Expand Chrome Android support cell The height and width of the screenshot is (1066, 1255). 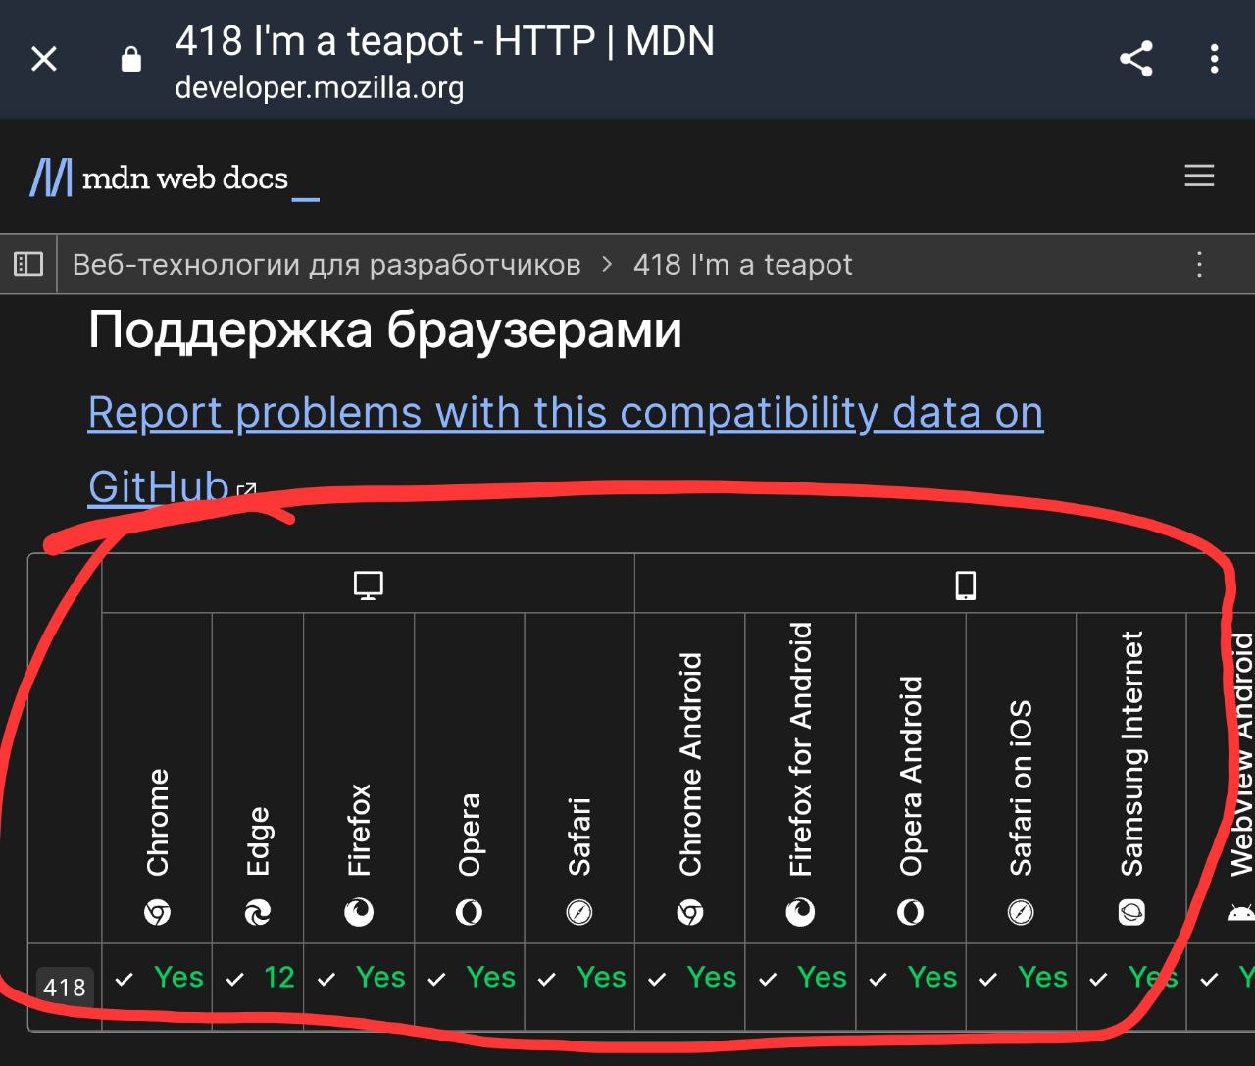[690, 986]
